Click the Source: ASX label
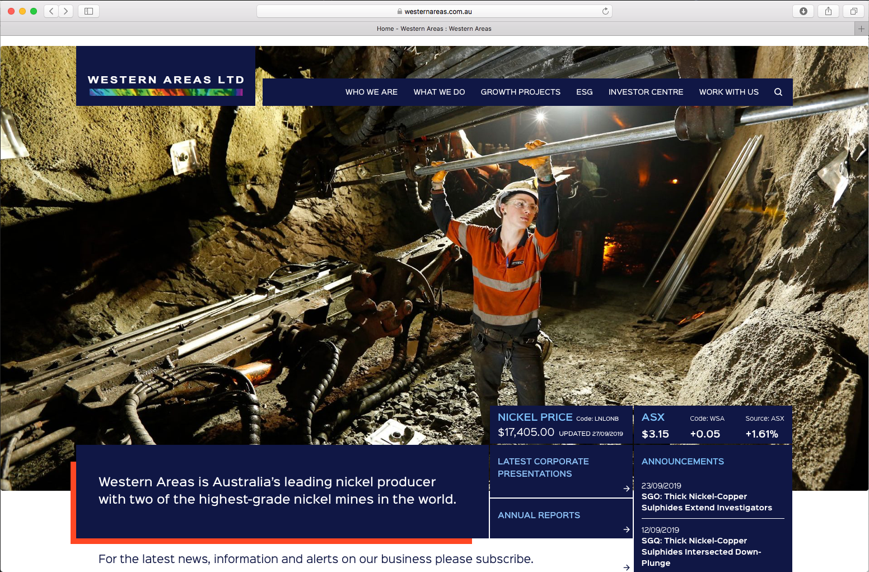The height and width of the screenshot is (572, 869). [x=764, y=418]
